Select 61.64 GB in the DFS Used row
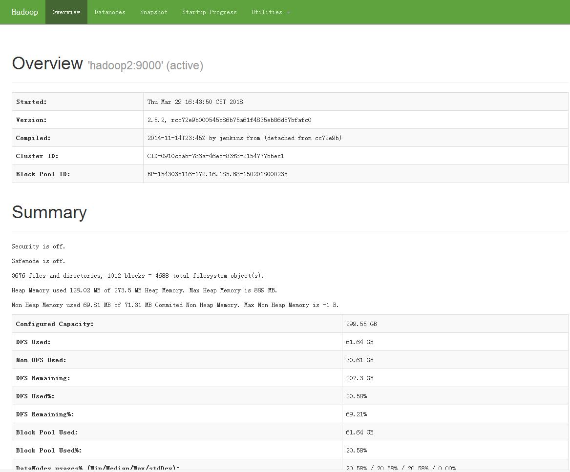This screenshot has width=570, height=472. click(359, 342)
